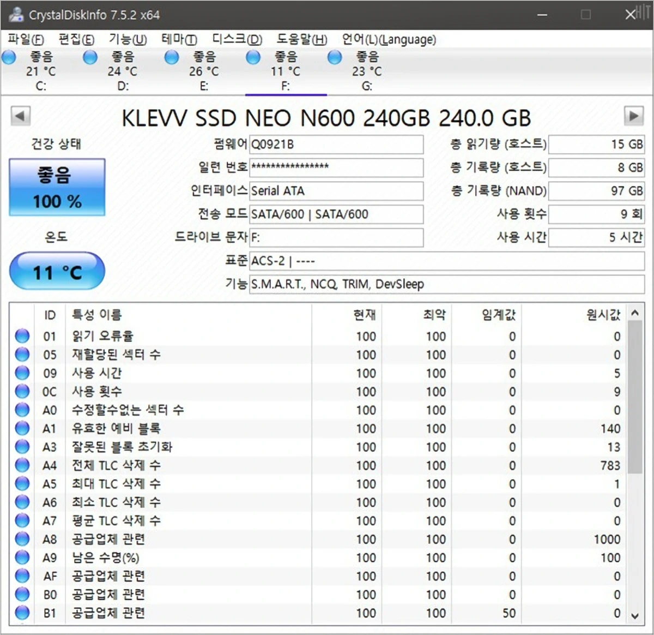The height and width of the screenshot is (635, 654).
Task: Click the SMART list vertical scrollbar thumb
Action: (x=635, y=397)
